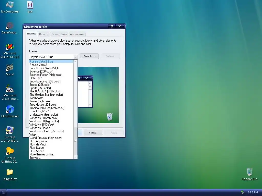Launch MiniBrowser desktop icon
Image resolution: width=262 pixels, height=196 pixels.
click(10, 112)
